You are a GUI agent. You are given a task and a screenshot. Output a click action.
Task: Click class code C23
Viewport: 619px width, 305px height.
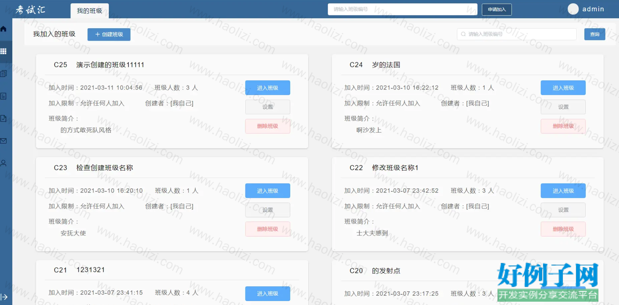[x=60, y=168]
